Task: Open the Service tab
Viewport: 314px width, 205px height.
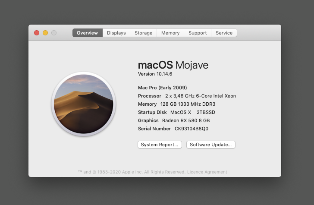Action: (224, 33)
